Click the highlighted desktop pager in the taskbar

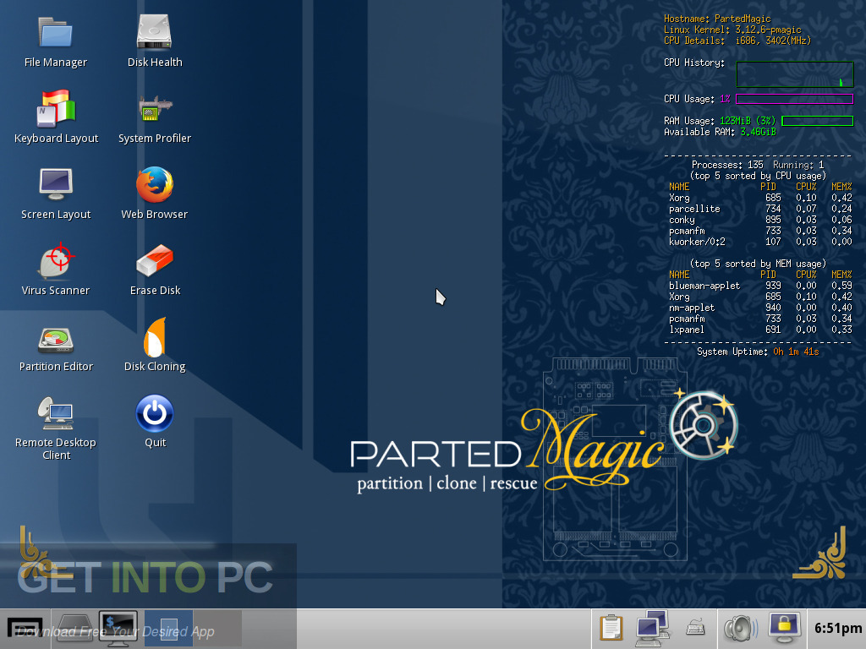pyautogui.click(x=168, y=629)
